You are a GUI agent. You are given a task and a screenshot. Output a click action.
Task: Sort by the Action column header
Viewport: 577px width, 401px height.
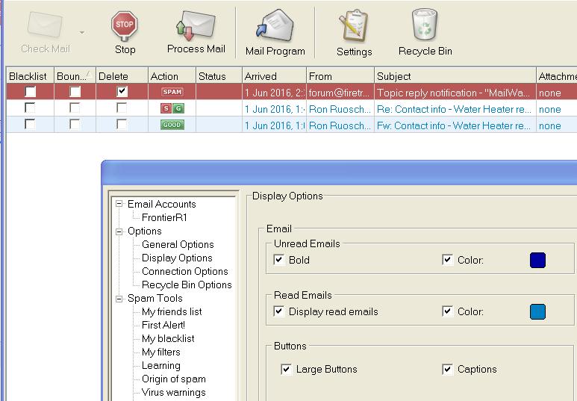[x=172, y=76]
